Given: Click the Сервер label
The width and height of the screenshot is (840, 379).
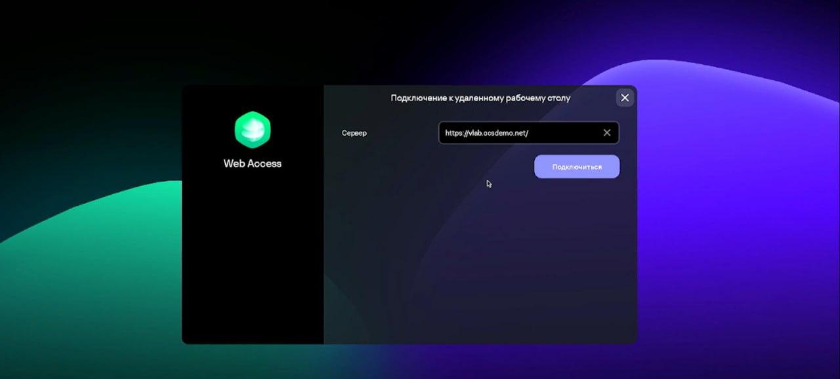Looking at the screenshot, I should [x=354, y=133].
